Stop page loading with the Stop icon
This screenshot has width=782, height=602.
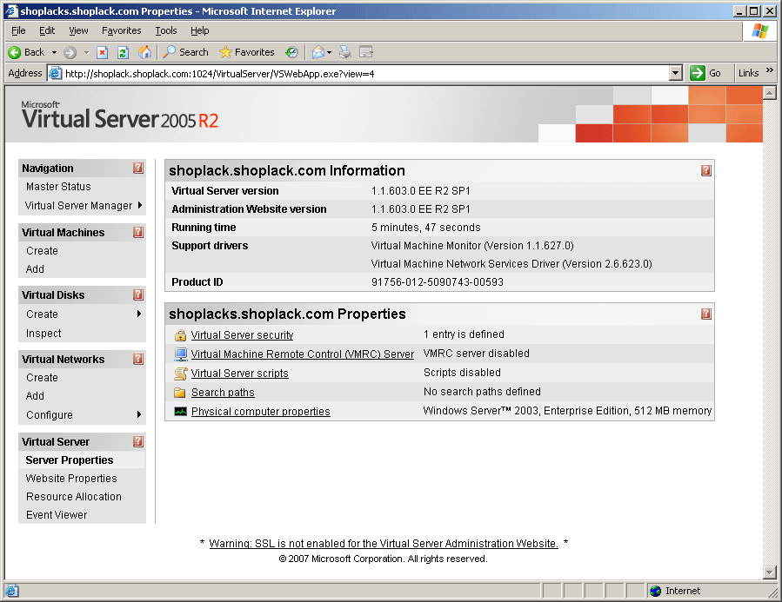(x=103, y=52)
